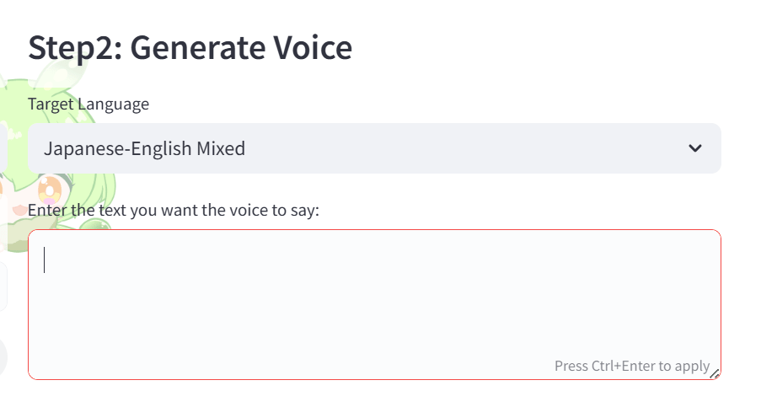The width and height of the screenshot is (761, 407).
Task: Click the chevron arrow in Target Language dropdown
Action: (x=695, y=148)
